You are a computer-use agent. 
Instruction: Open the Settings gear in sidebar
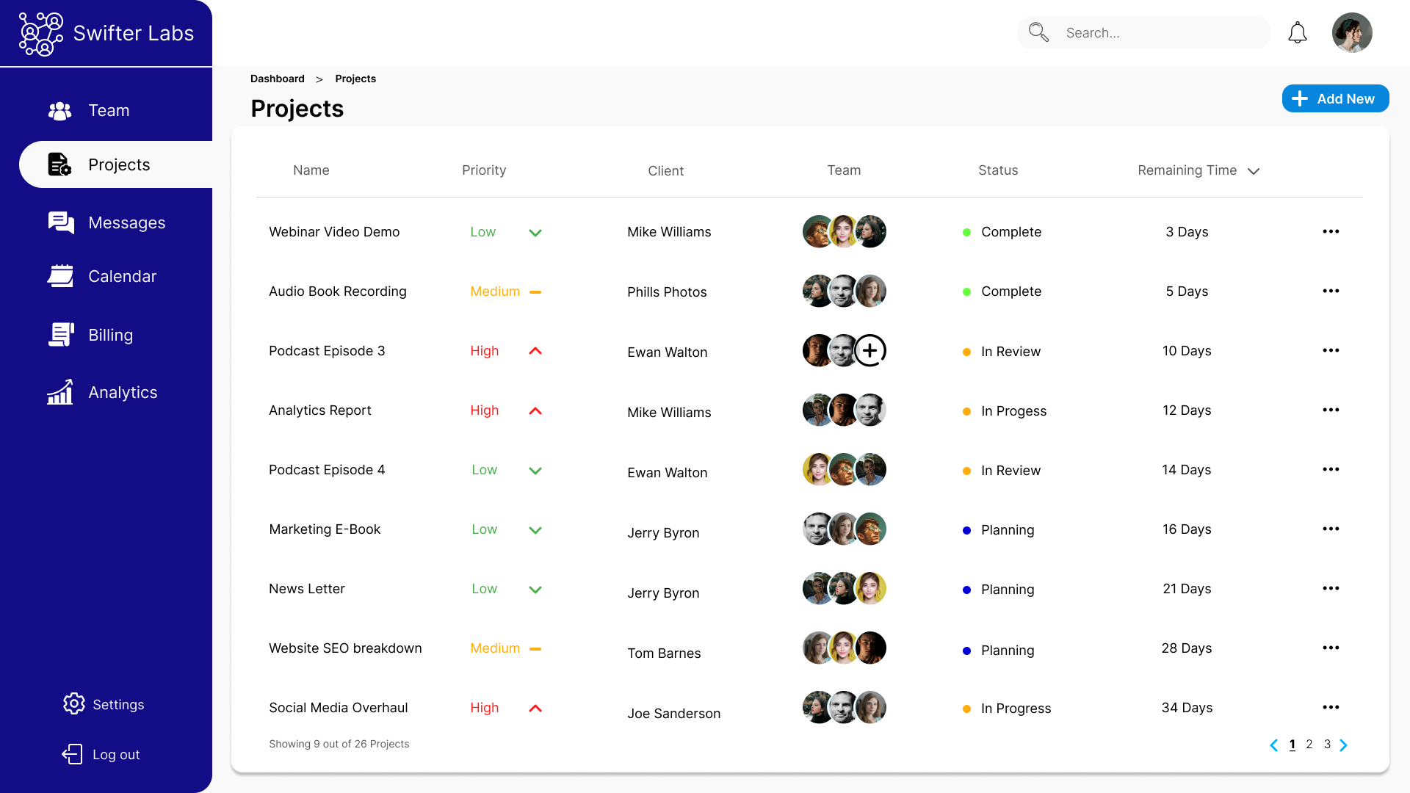click(74, 703)
